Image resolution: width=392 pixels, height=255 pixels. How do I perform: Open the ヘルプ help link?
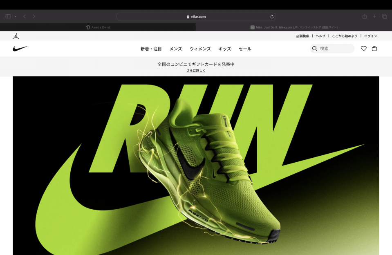coord(320,36)
